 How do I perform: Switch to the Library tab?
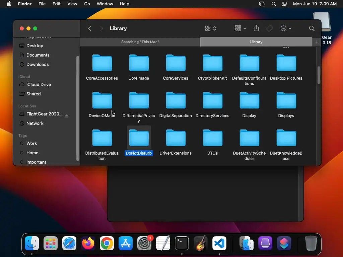(256, 42)
